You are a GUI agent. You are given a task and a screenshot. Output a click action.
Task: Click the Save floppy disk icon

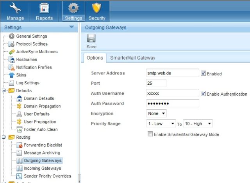(x=91, y=41)
